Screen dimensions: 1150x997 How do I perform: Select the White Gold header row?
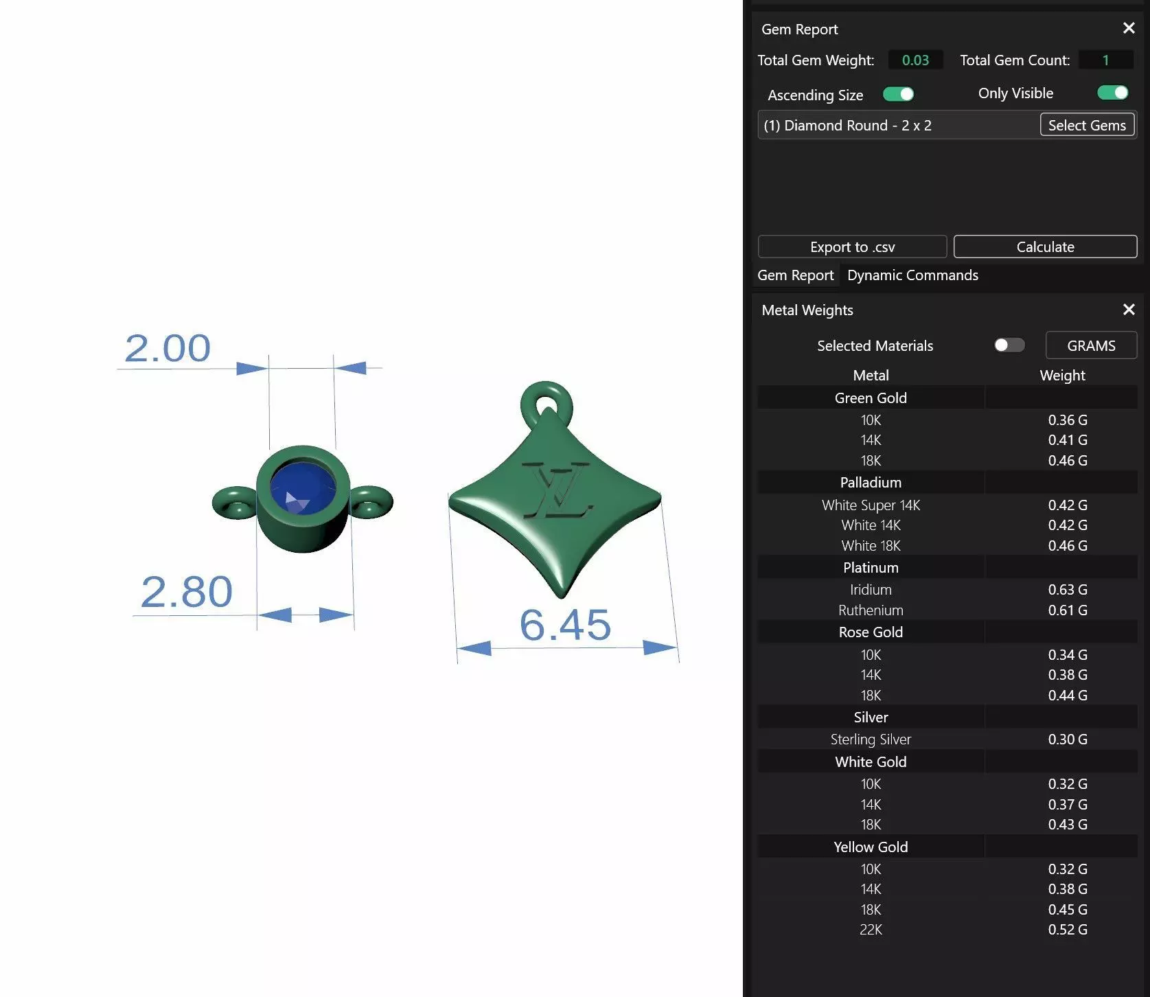[947, 761]
